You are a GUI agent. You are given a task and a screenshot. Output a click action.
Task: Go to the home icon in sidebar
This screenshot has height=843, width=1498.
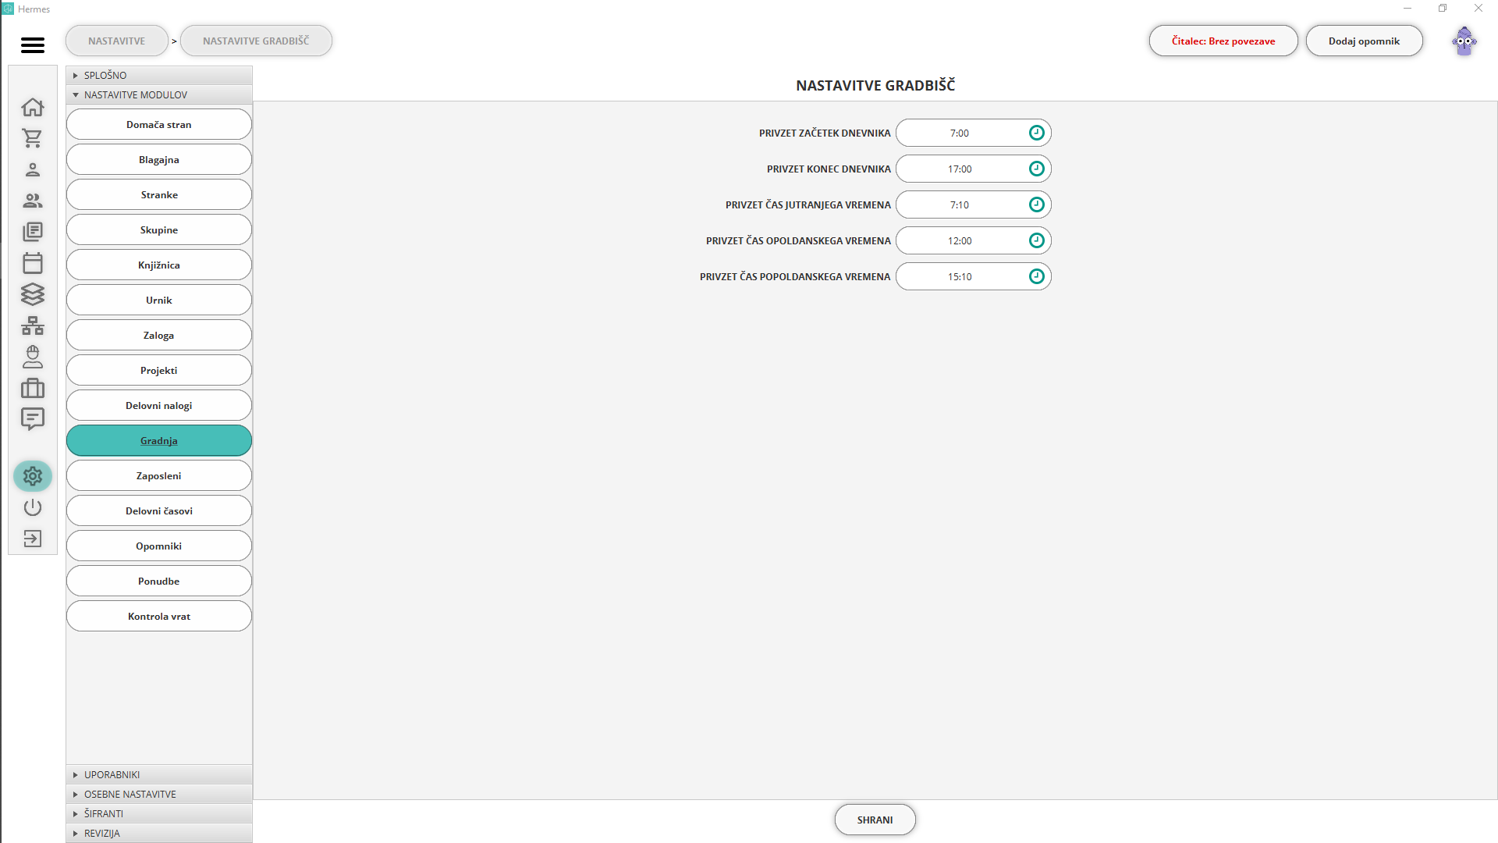(33, 107)
